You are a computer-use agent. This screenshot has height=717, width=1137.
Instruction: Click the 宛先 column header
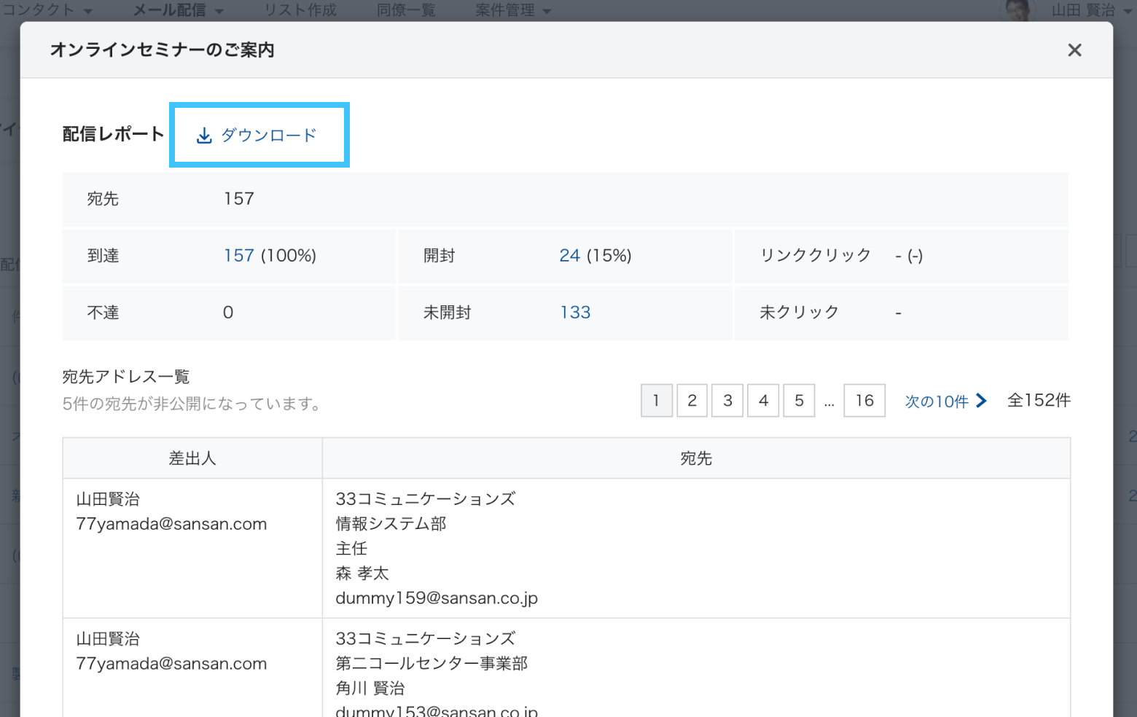(696, 458)
